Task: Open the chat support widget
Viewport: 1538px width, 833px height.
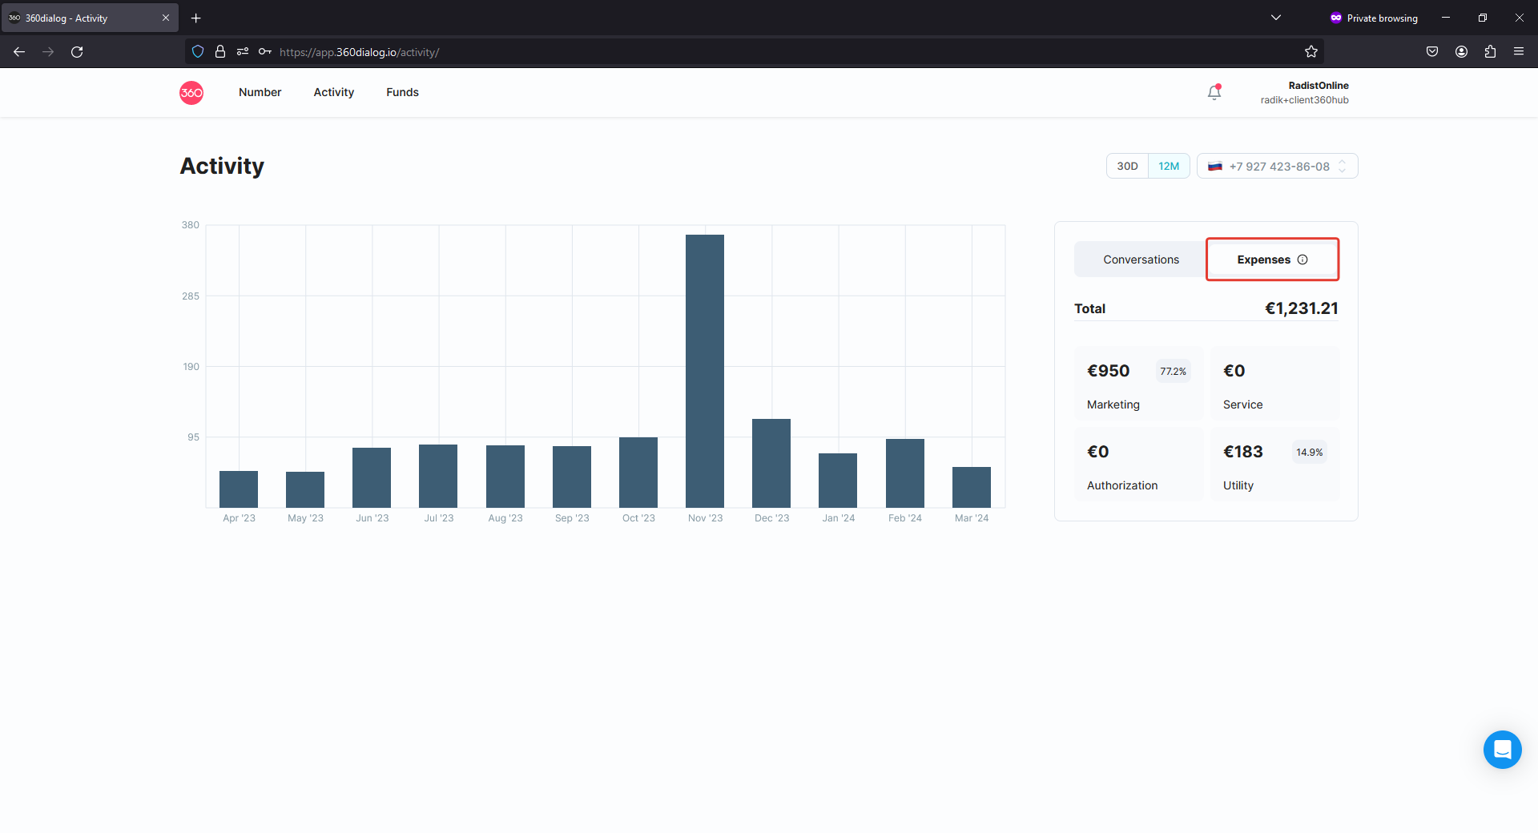Action: point(1502,750)
